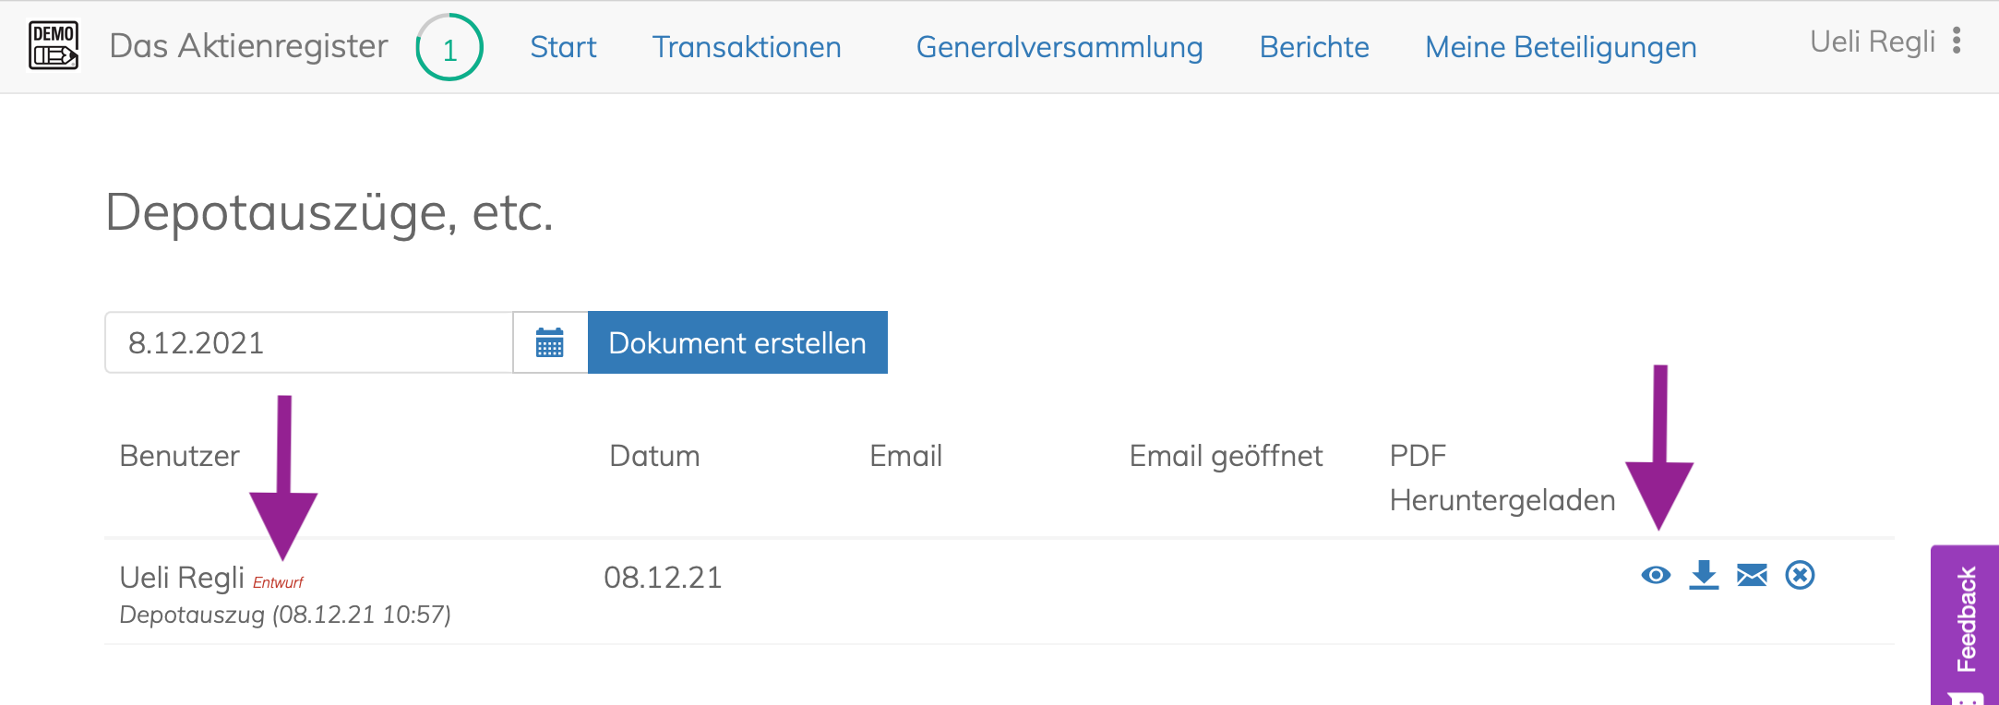
Task: Select the Ueli Regli Entwurf table row
Action: click(999, 592)
